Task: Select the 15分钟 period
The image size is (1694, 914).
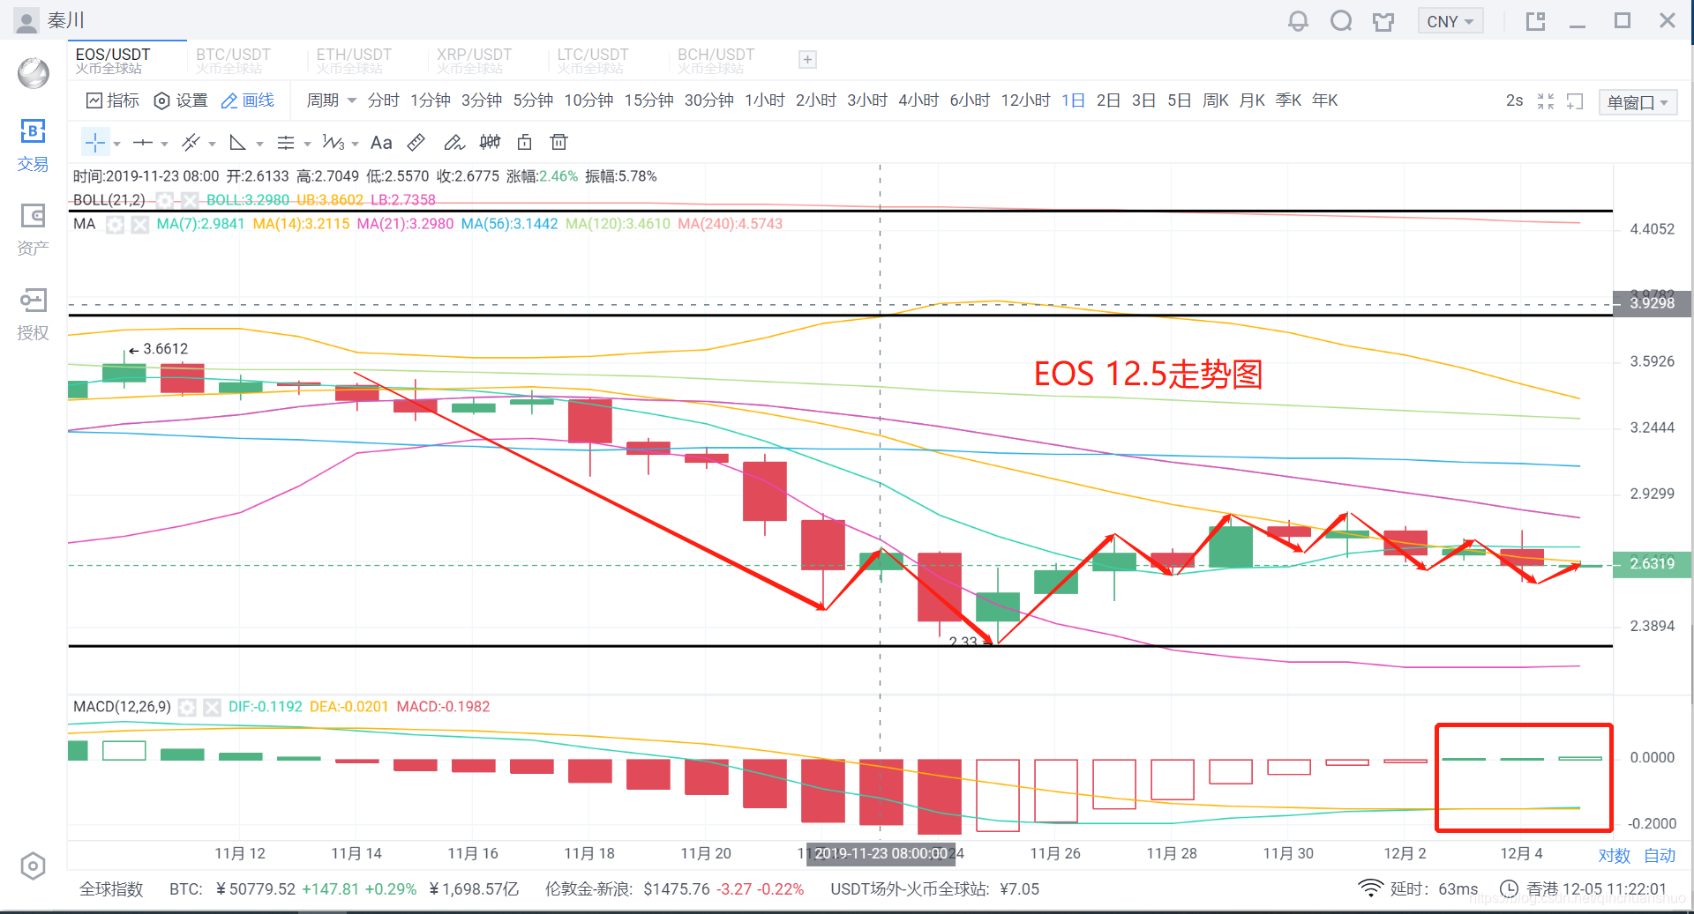Action: point(648,100)
